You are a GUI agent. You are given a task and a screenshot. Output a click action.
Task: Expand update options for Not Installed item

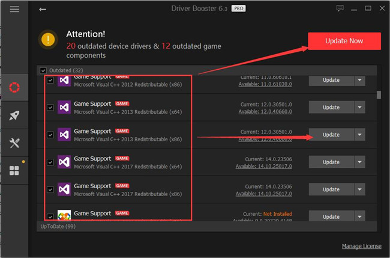[x=360, y=216]
